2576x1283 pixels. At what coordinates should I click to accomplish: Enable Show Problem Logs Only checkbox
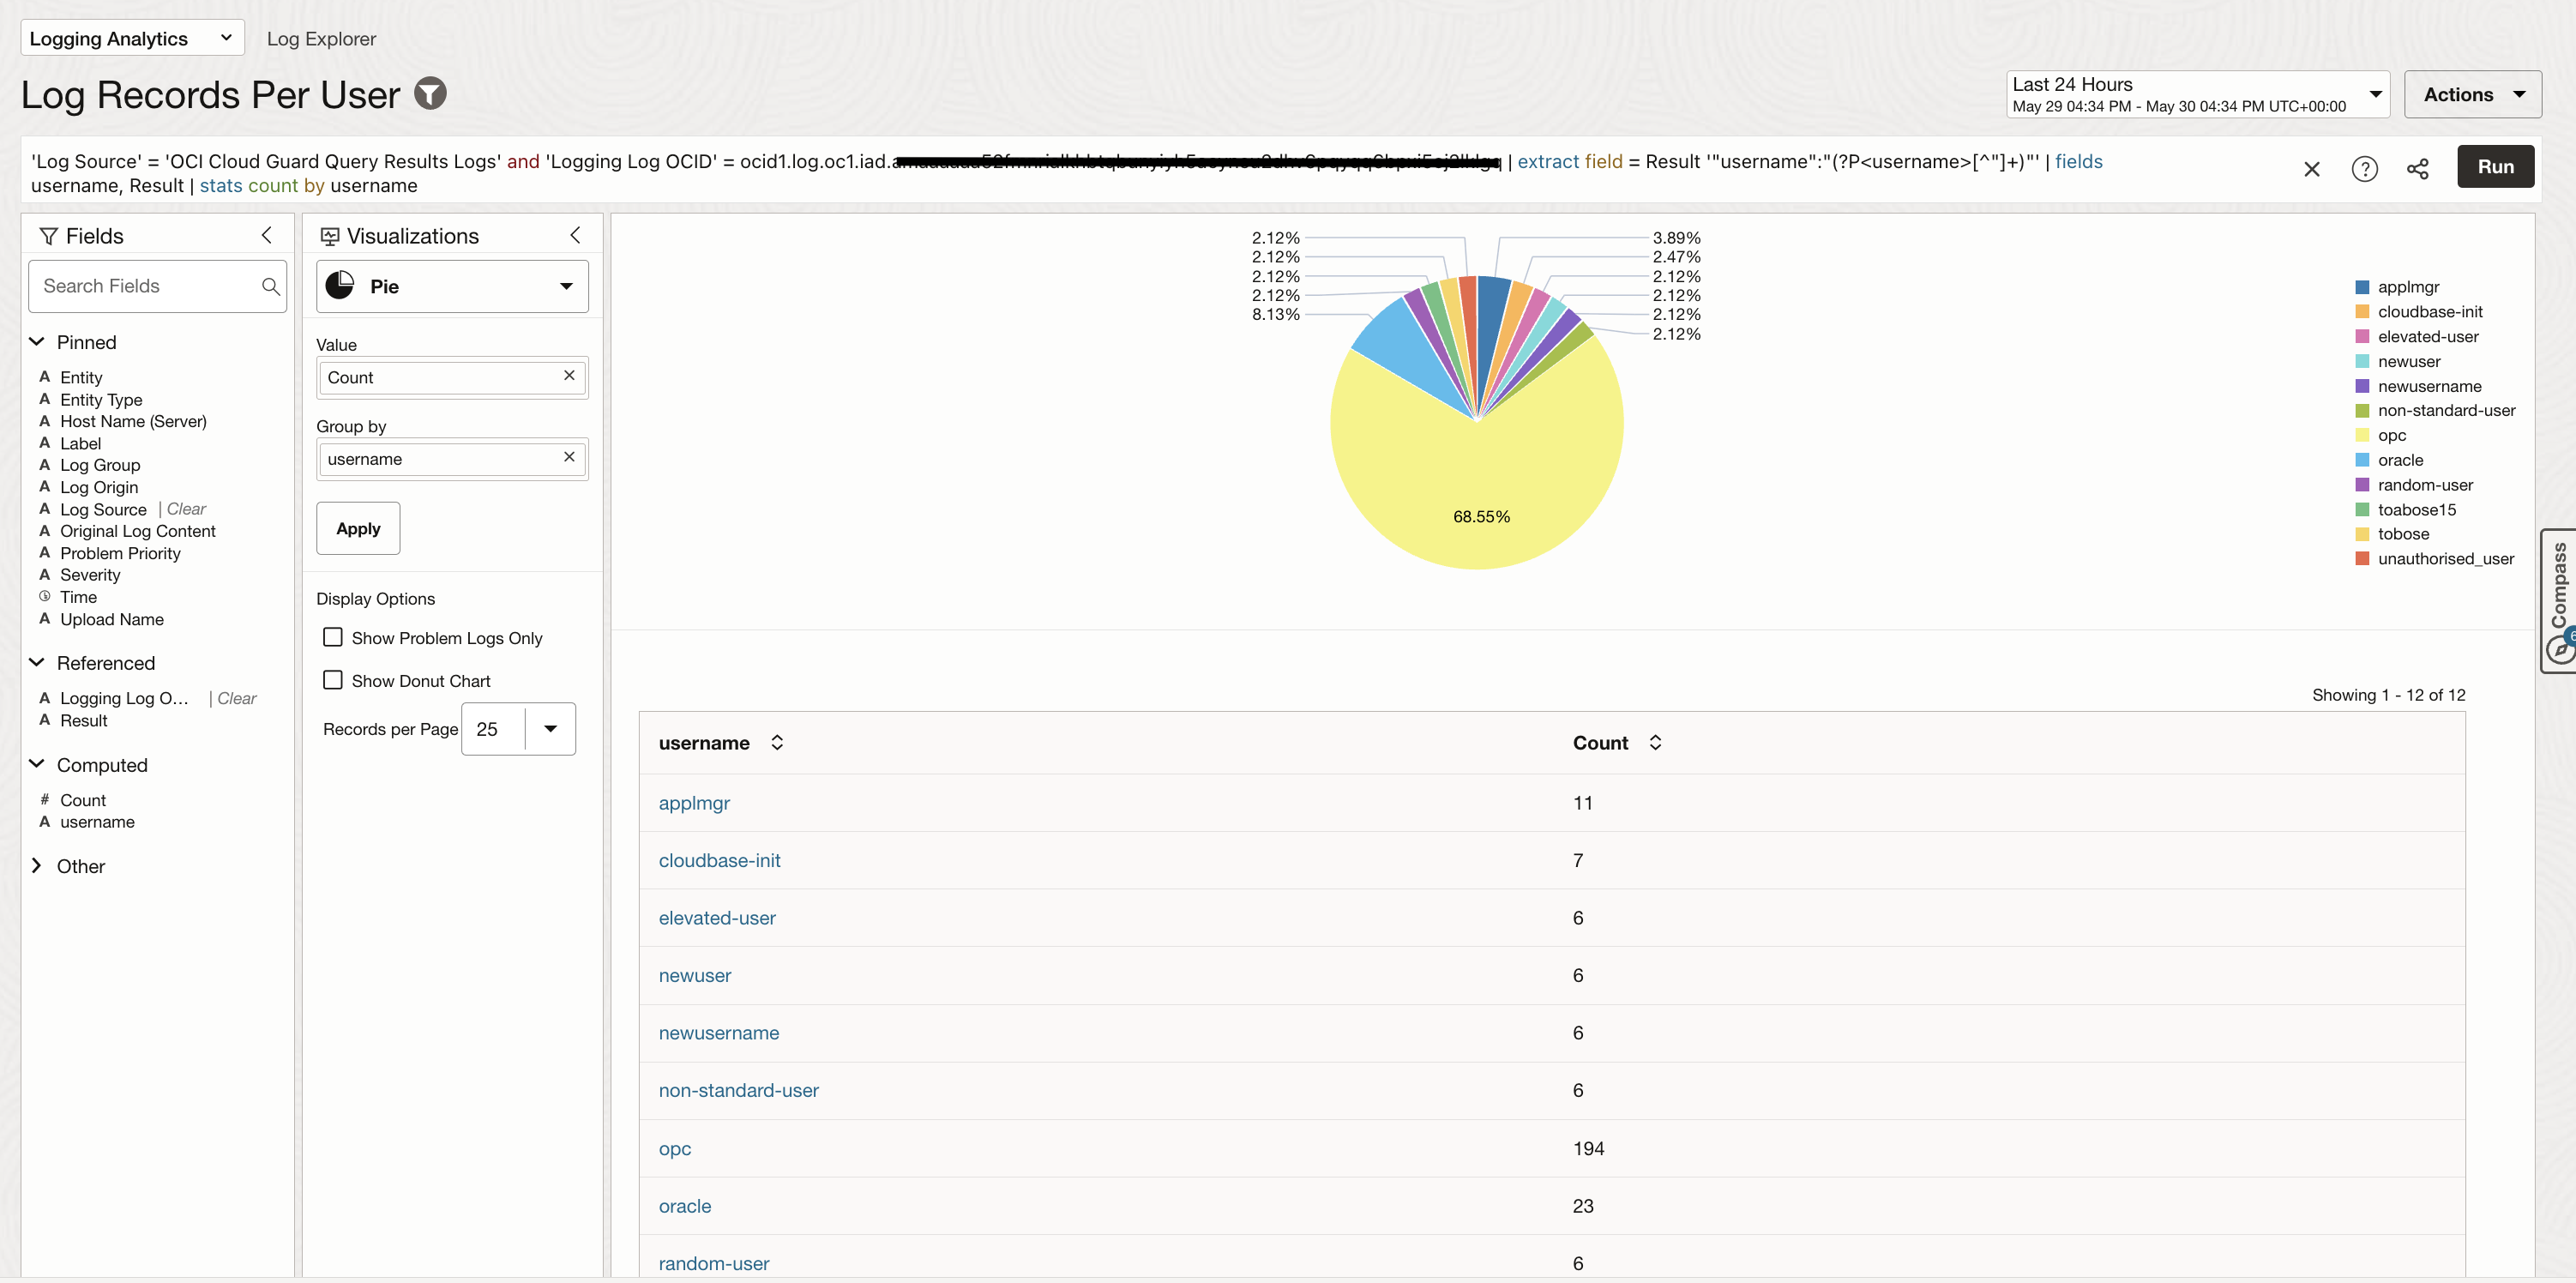click(333, 637)
